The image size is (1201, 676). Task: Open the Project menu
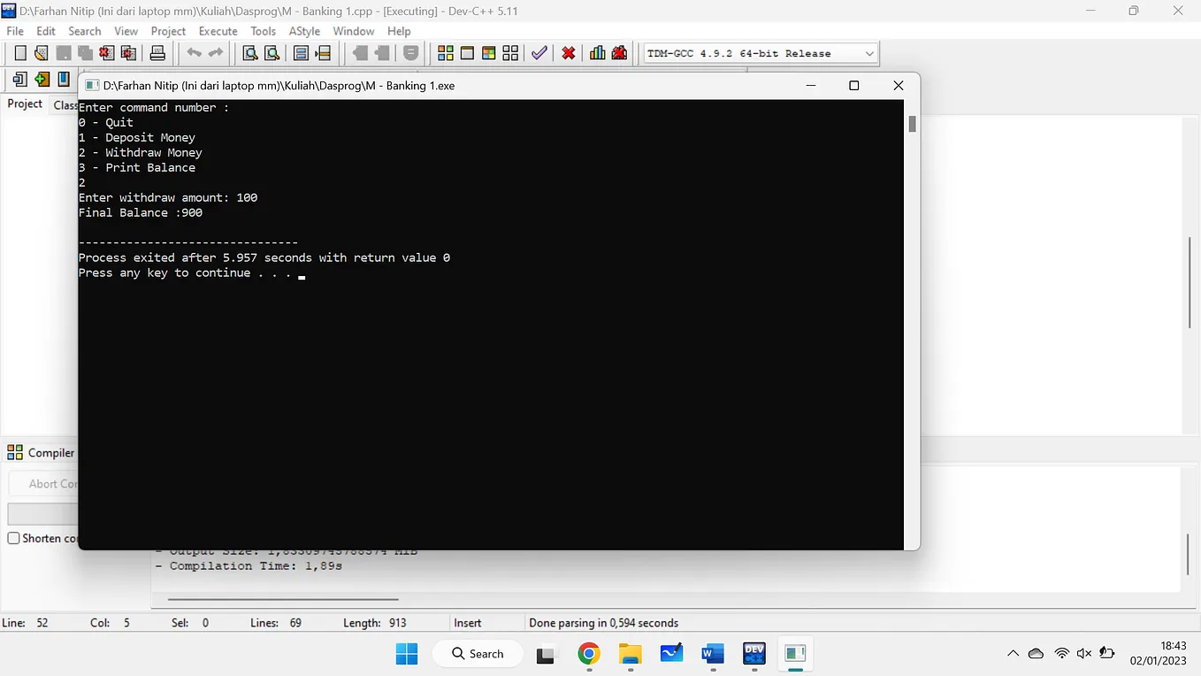pos(168,31)
